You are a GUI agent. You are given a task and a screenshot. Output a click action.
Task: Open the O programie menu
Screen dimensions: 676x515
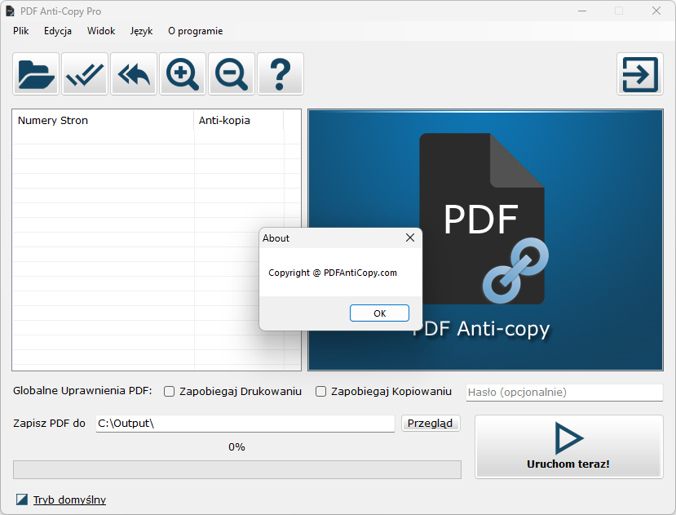click(196, 31)
